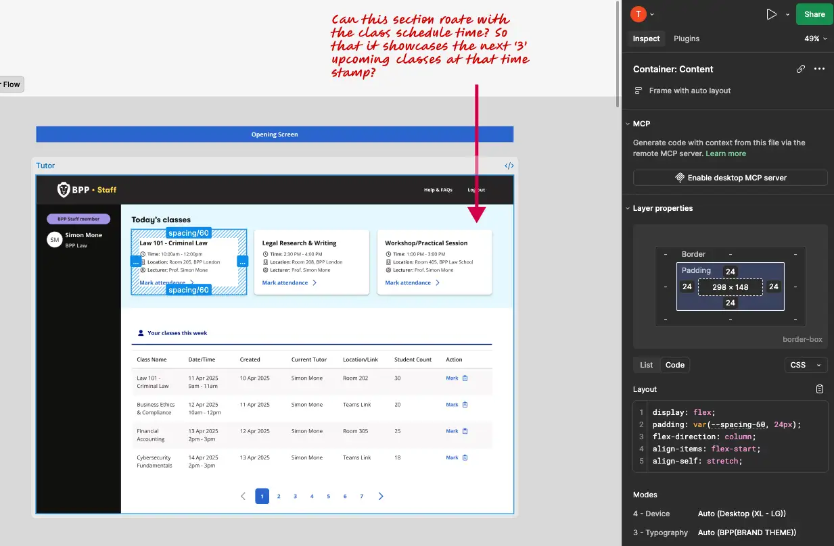Click Enable desktop MCP server button
The height and width of the screenshot is (546, 834).
730,178
